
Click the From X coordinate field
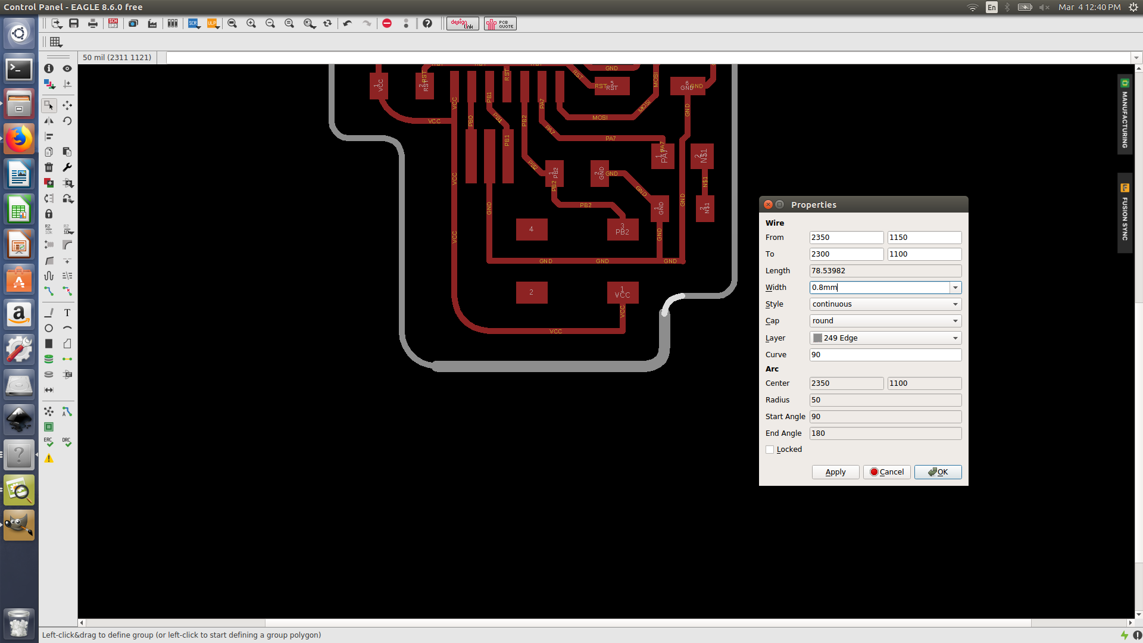pyautogui.click(x=846, y=238)
